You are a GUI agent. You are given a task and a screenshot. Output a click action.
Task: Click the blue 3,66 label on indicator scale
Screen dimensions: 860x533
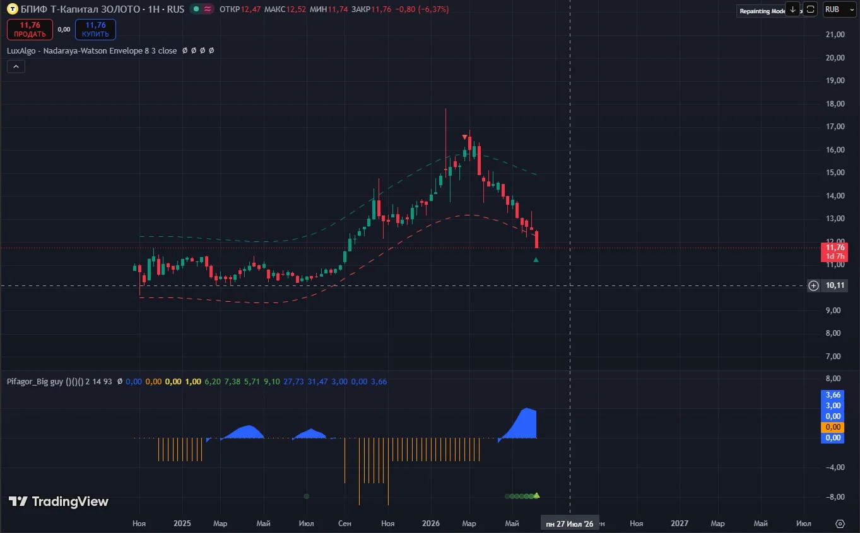(x=833, y=395)
